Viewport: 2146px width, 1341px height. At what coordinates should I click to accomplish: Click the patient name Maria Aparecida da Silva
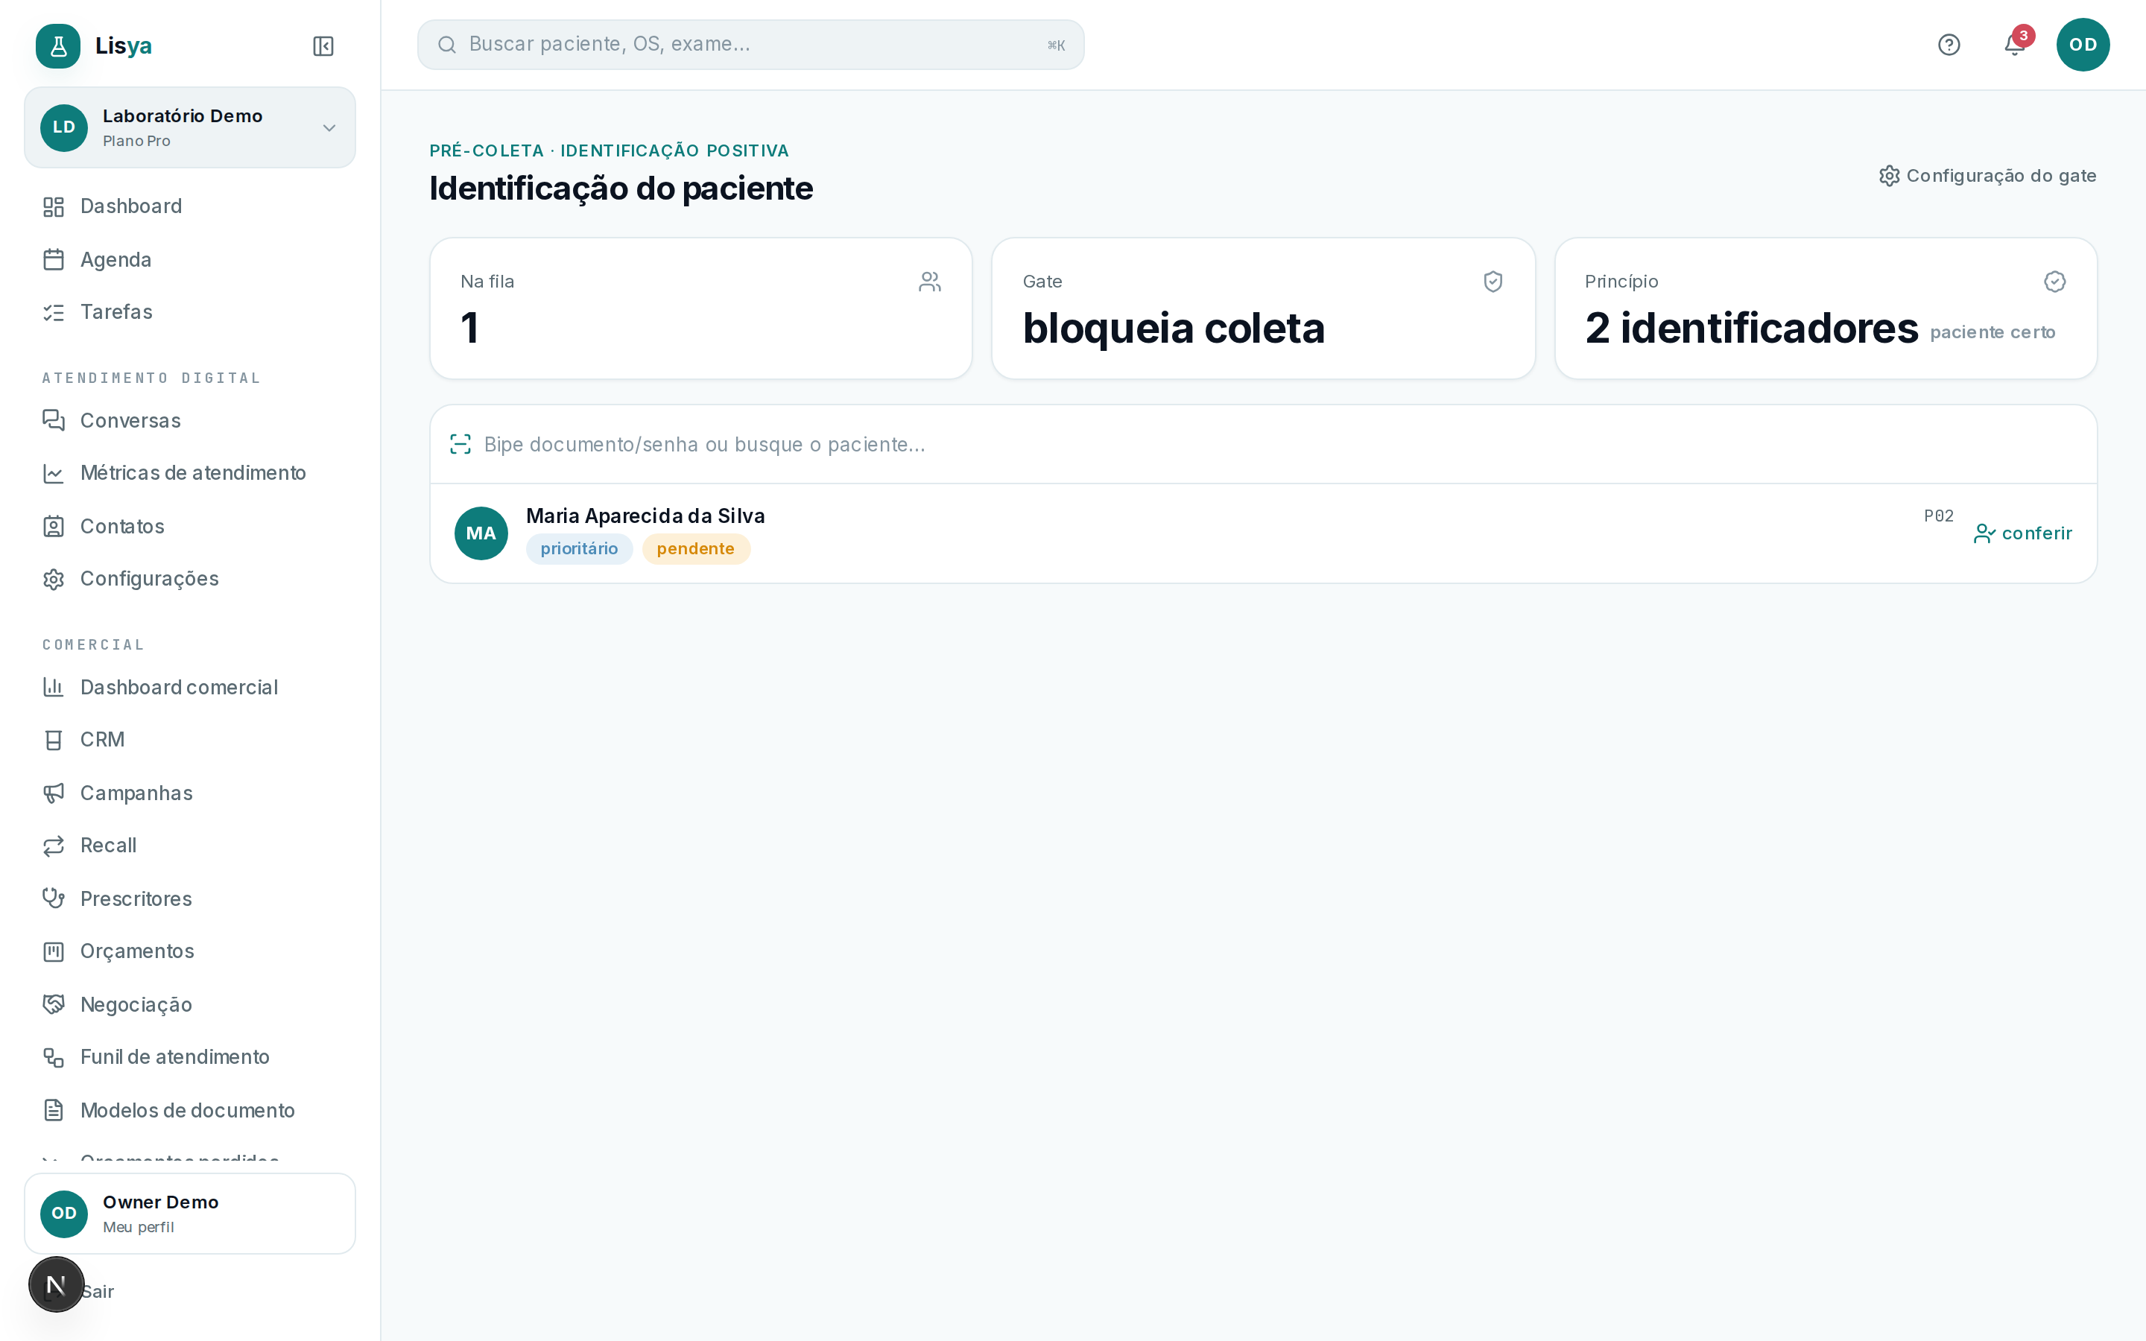click(645, 516)
